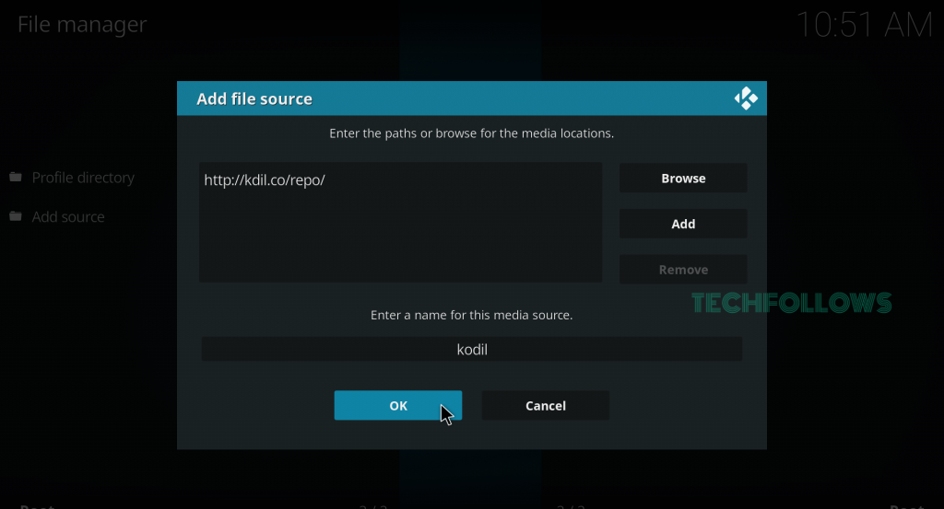The height and width of the screenshot is (509, 944).
Task: Click 'Enter the paths or browse' instruction text
Action: pyautogui.click(x=471, y=133)
